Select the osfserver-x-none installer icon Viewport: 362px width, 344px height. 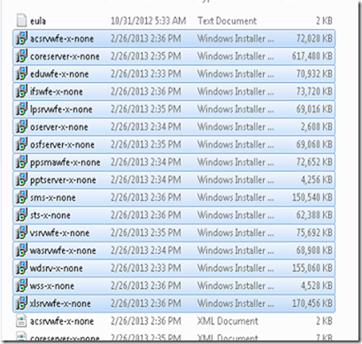point(21,144)
